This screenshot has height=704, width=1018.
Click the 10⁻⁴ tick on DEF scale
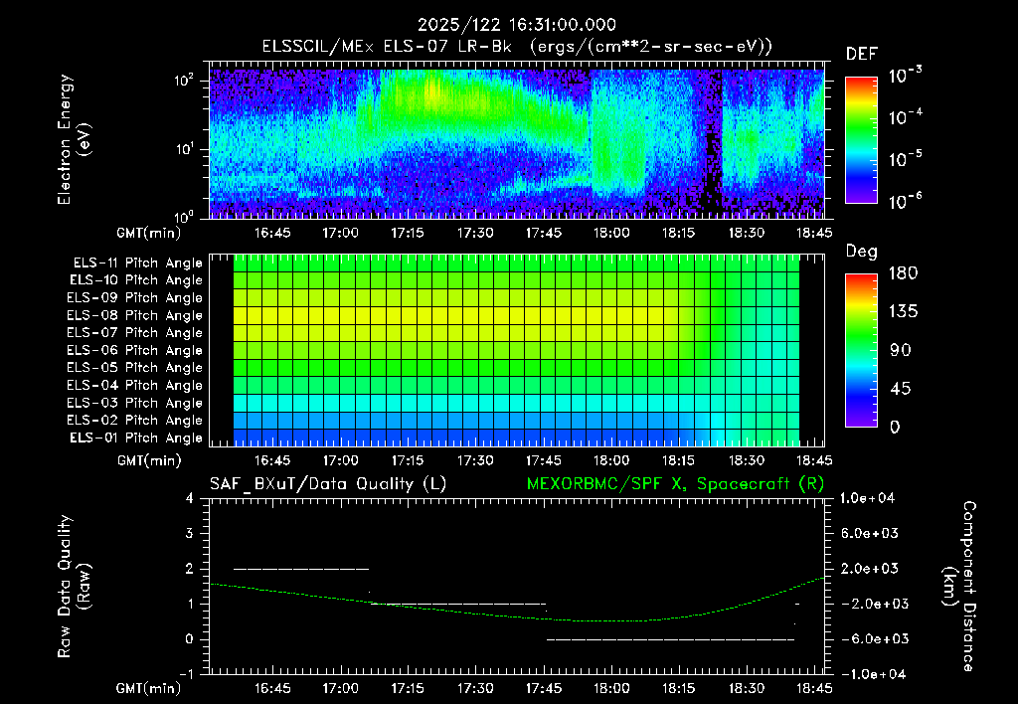[905, 117]
